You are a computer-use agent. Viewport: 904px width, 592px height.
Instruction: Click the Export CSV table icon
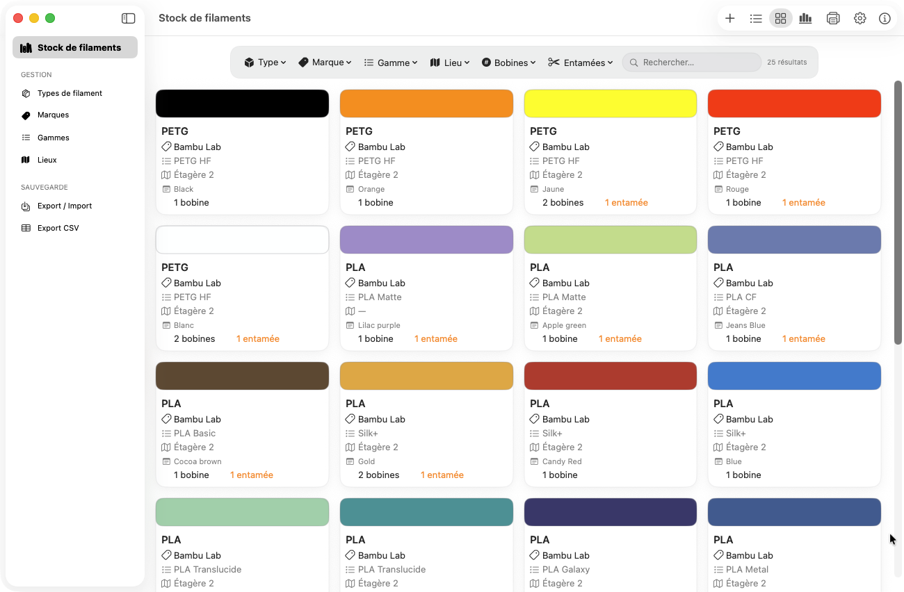26,228
